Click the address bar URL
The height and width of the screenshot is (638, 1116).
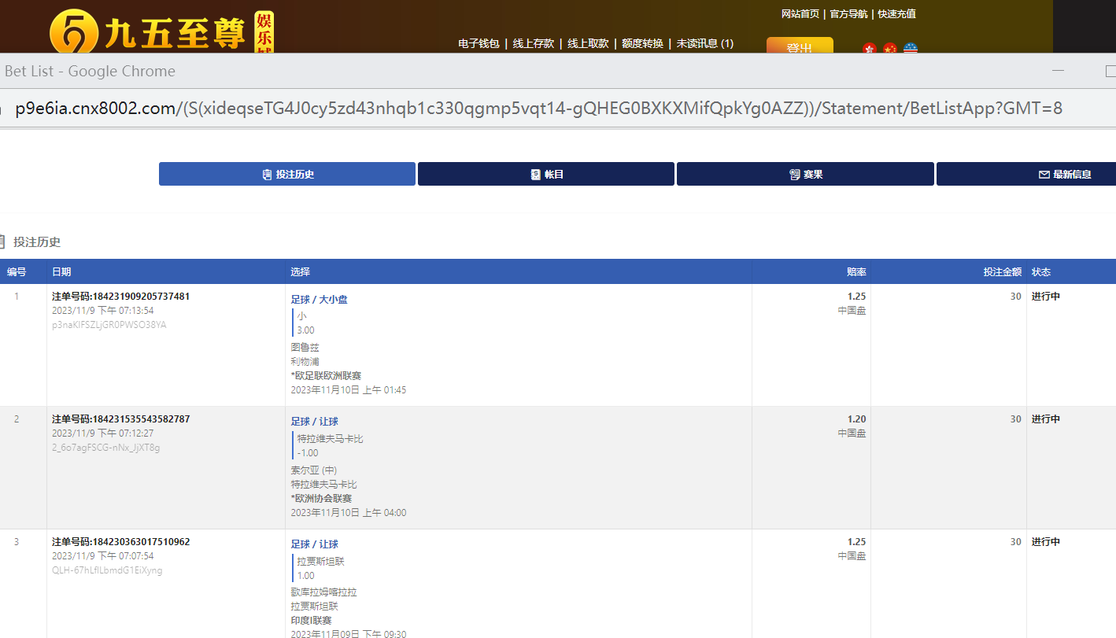[x=539, y=109]
